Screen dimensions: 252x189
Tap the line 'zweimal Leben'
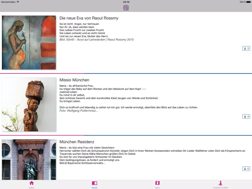[68, 92]
